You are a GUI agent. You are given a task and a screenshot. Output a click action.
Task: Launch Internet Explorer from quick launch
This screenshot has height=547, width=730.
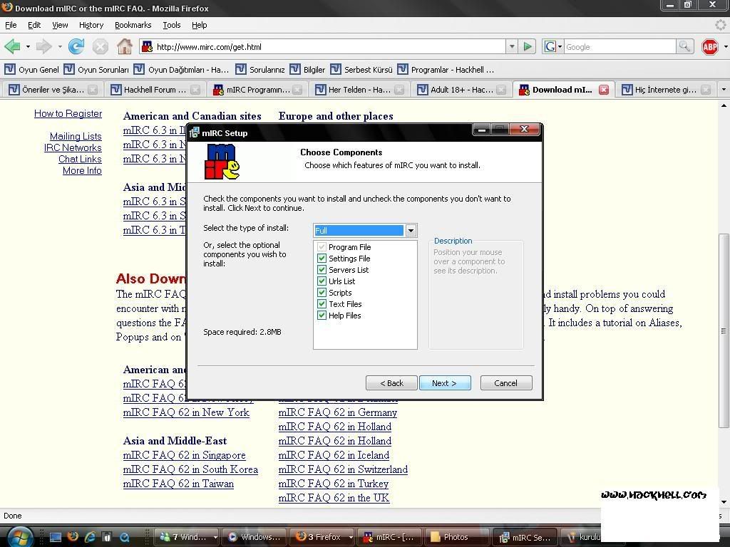point(90,537)
